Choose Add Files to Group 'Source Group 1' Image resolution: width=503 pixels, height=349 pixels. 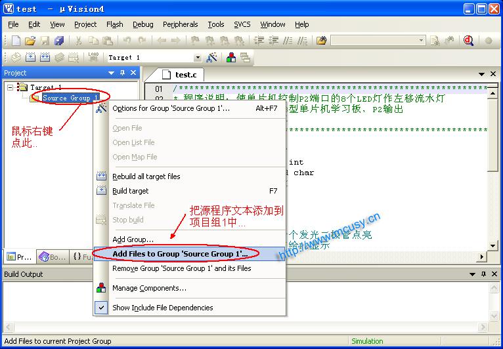click(x=189, y=254)
